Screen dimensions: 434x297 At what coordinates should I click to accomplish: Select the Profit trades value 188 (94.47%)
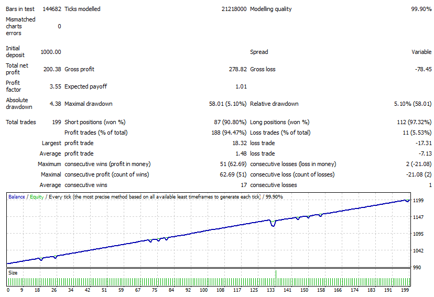point(229,133)
